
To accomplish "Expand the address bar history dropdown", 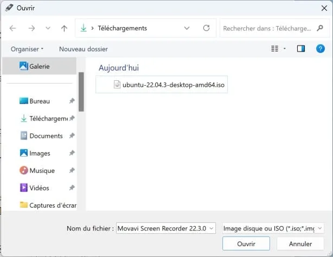I will (x=187, y=28).
